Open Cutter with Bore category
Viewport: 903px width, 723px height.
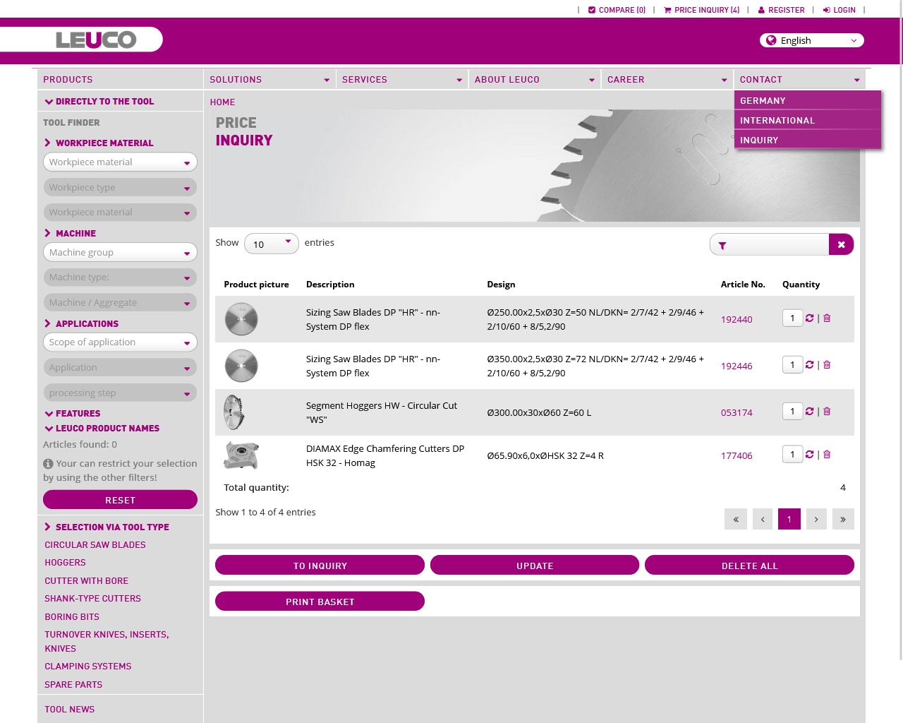[86, 581]
